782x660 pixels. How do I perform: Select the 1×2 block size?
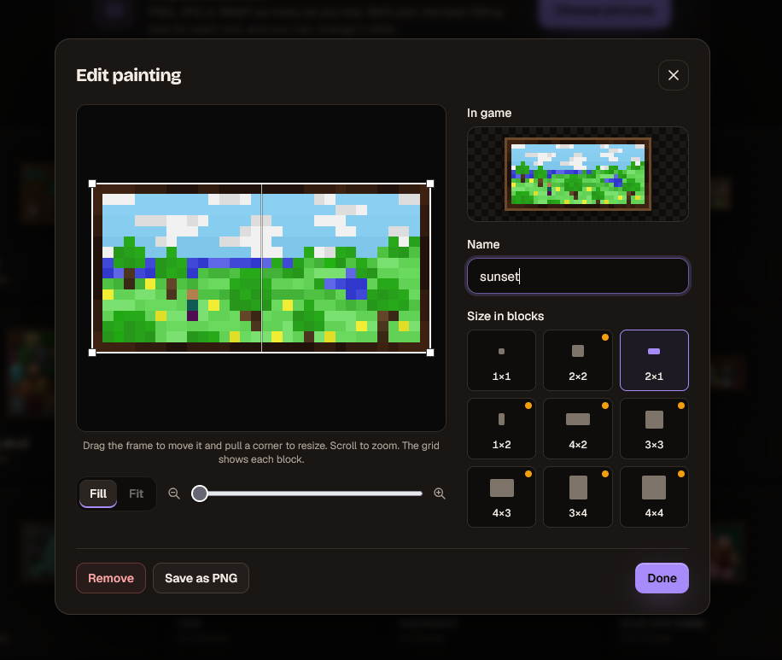[501, 429]
